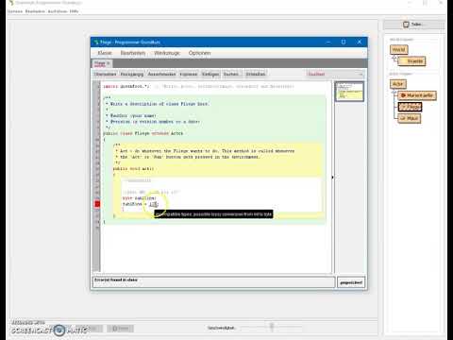Click the underlined value 128 in the code
The width and height of the screenshot is (453, 340).
[153, 204]
